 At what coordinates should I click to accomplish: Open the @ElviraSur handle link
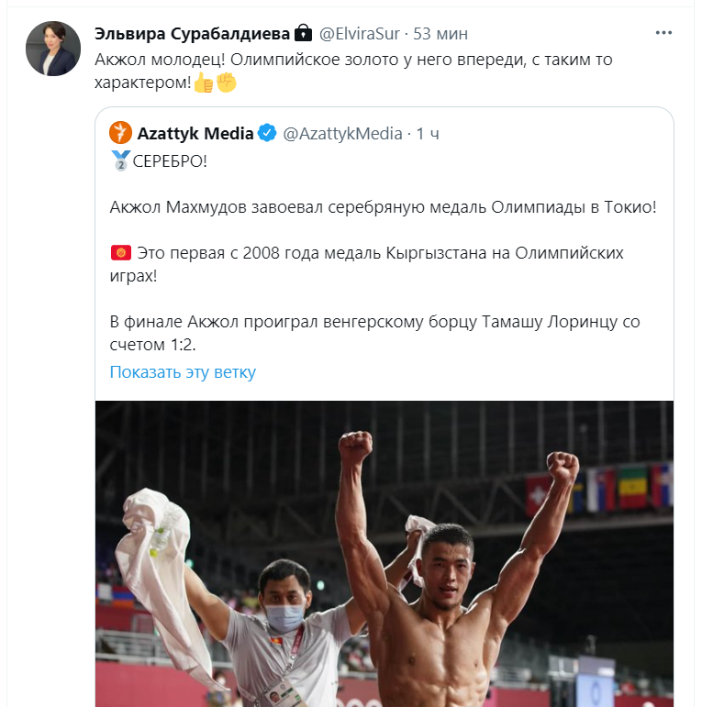(x=361, y=34)
